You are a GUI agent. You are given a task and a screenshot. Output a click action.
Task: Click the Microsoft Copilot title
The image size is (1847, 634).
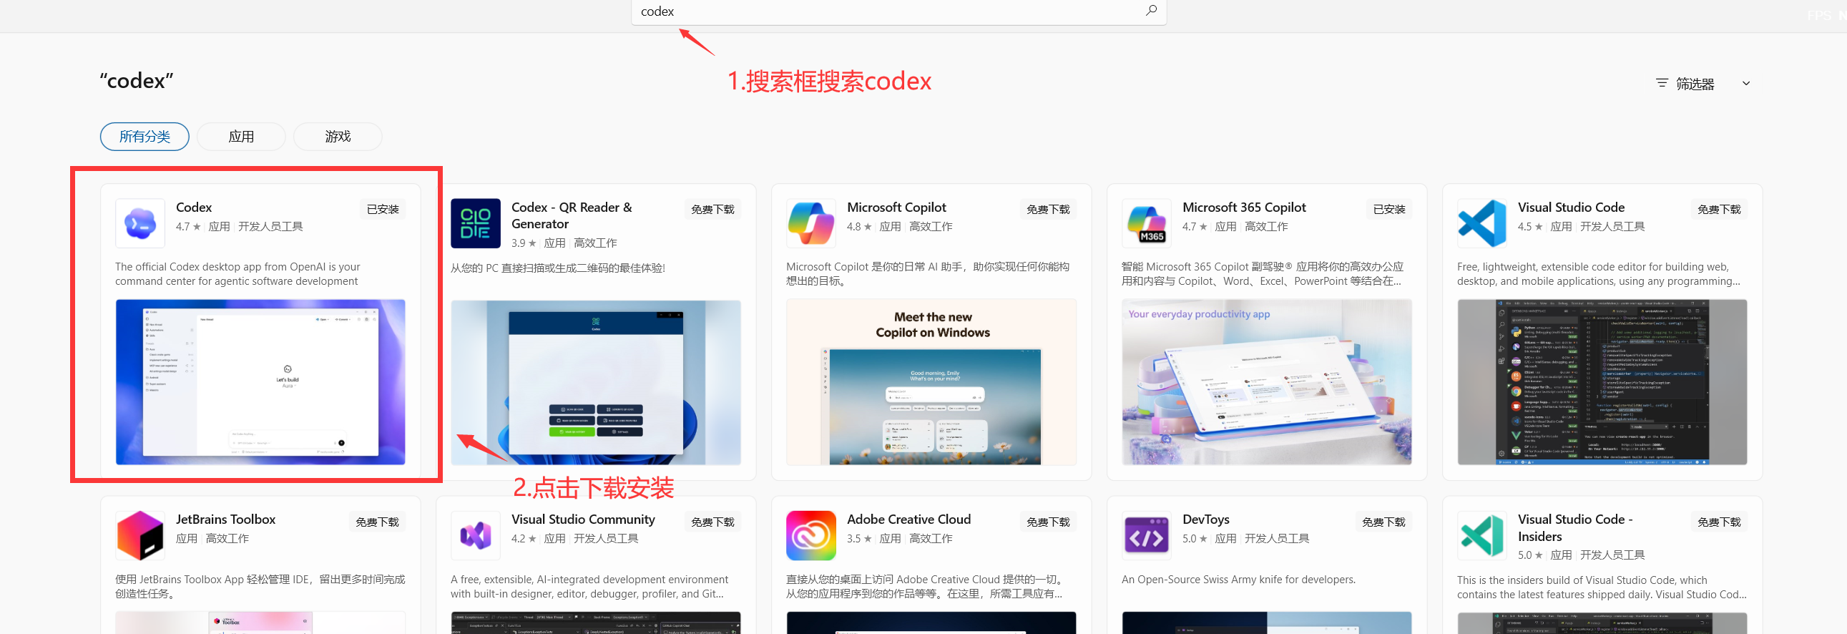tap(896, 208)
